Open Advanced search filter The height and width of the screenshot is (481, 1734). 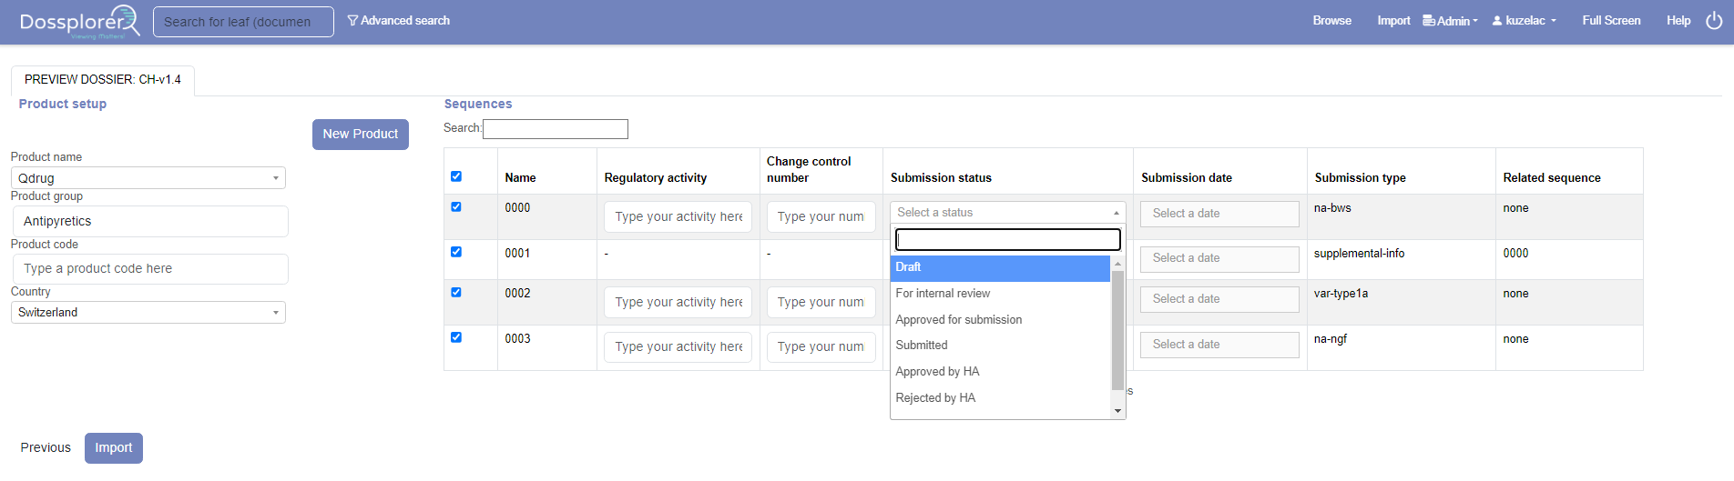click(399, 21)
